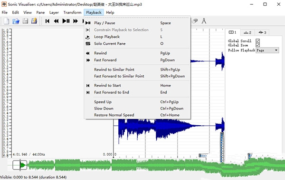285x180 pixels.
Task: Click the '4:01.946 / 44100Hz' duration text
Action: click(29, 154)
